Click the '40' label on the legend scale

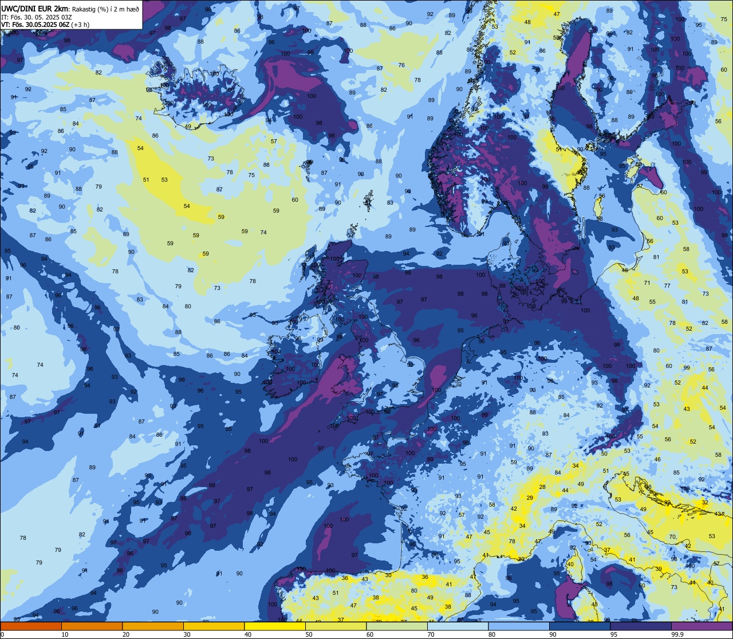click(247, 634)
